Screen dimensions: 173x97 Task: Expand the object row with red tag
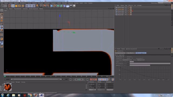115,11
